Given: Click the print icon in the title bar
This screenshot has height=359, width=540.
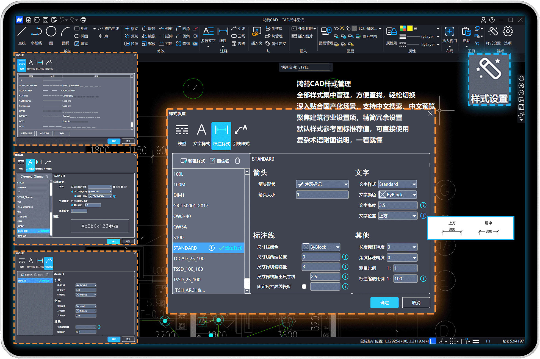Looking at the screenshot, I should (x=83, y=20).
